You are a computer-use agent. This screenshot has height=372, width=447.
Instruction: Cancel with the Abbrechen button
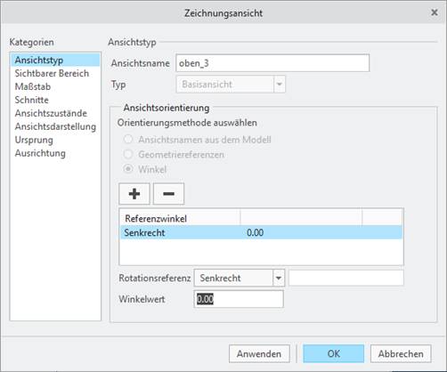point(401,353)
